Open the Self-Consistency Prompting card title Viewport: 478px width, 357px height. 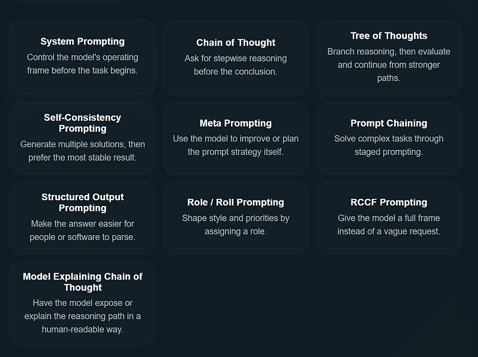pos(82,123)
